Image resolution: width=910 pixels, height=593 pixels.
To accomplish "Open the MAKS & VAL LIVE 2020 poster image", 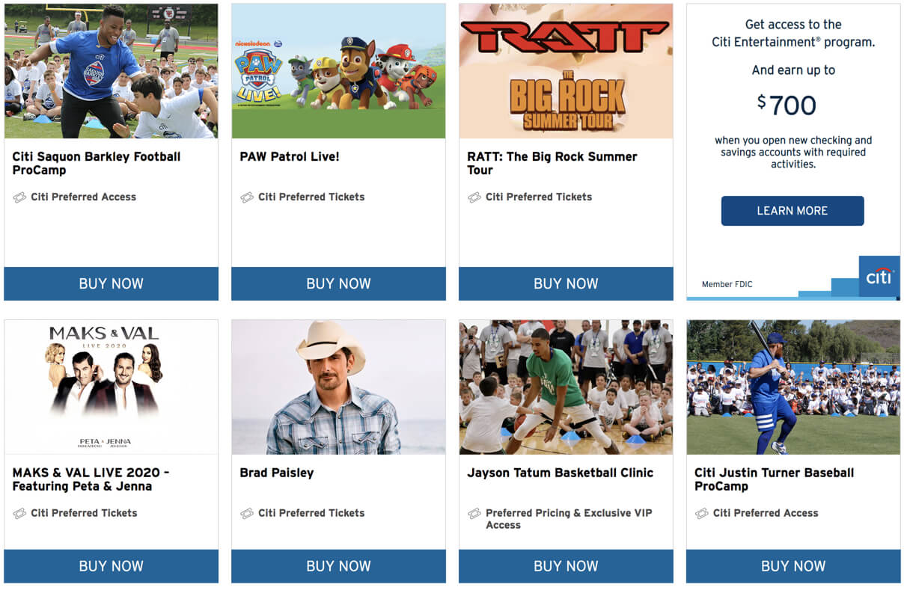I will coord(112,387).
